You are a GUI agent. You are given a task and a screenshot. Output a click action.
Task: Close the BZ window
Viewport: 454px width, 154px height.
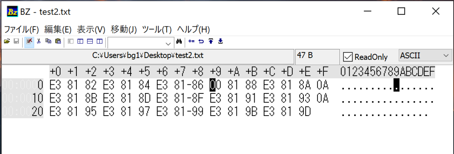(436, 11)
